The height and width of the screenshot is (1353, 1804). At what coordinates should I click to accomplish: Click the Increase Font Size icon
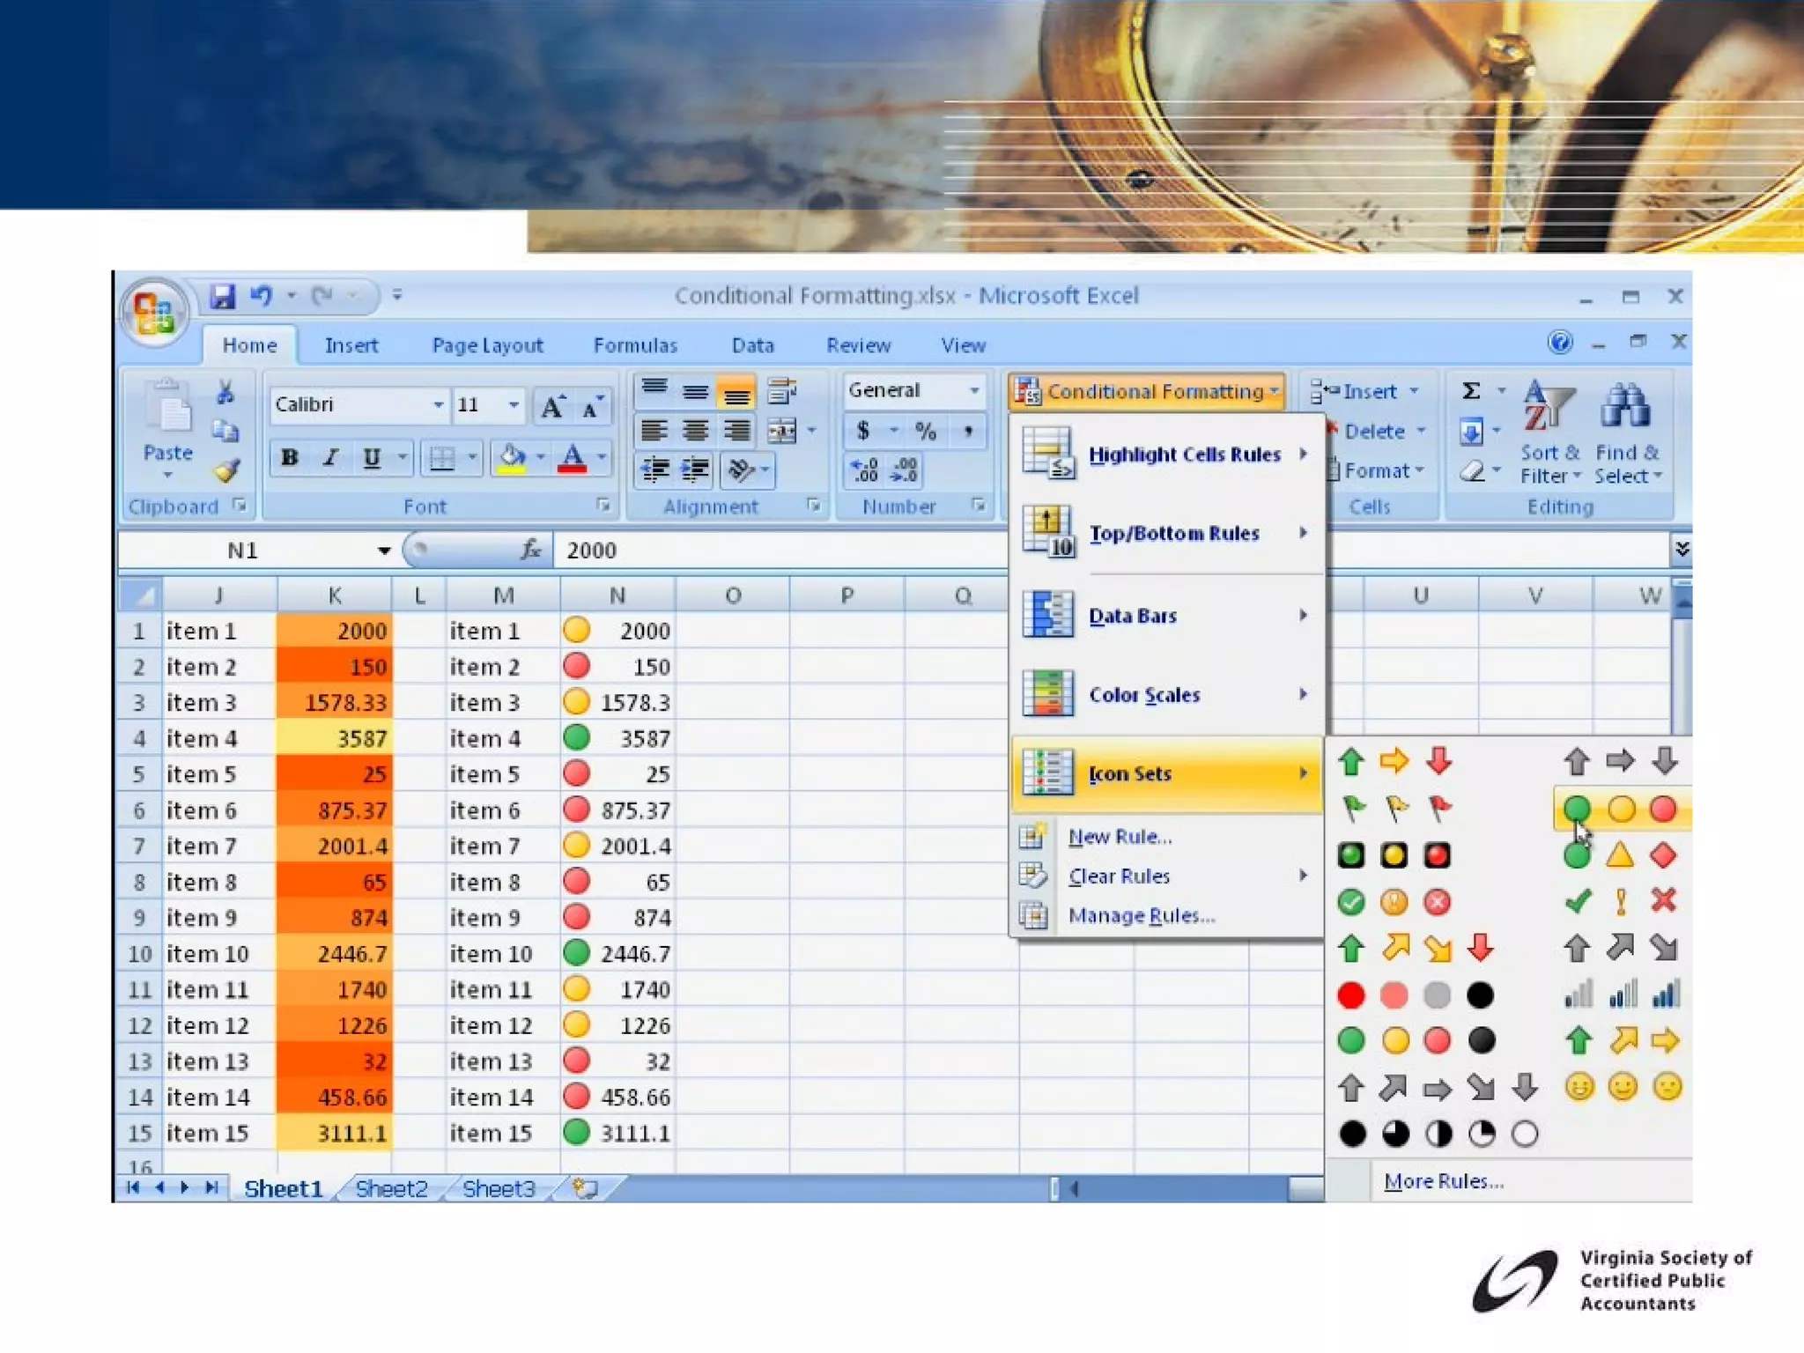(552, 406)
